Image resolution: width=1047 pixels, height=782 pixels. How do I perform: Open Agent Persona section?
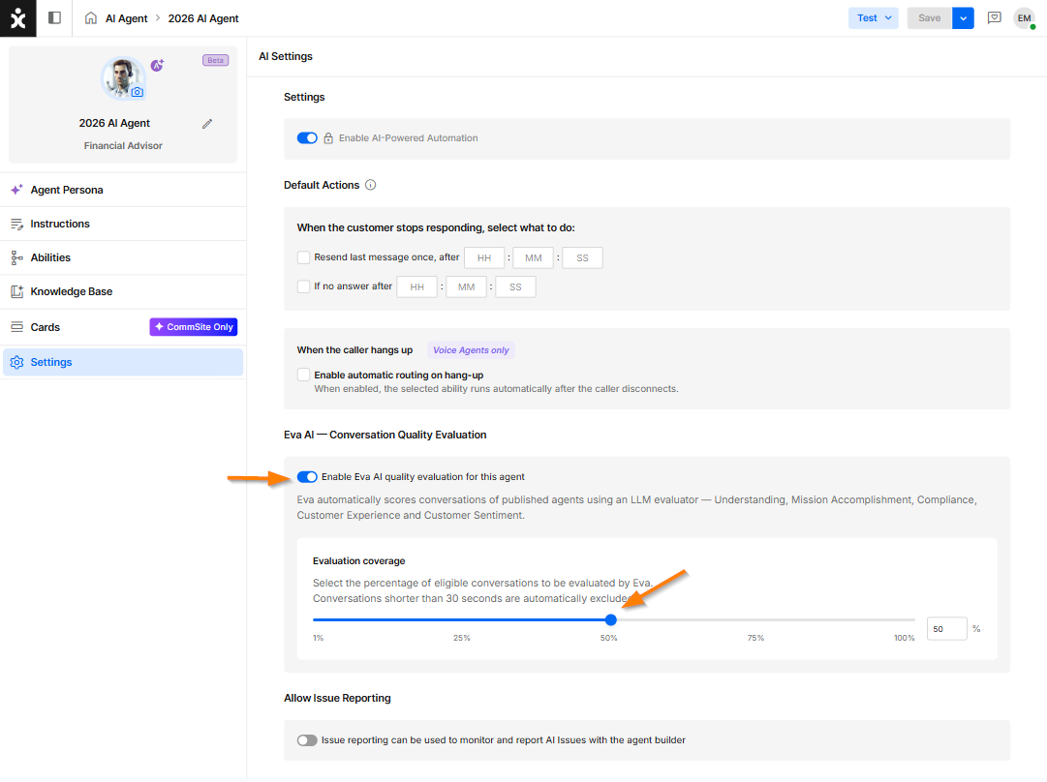click(x=123, y=190)
